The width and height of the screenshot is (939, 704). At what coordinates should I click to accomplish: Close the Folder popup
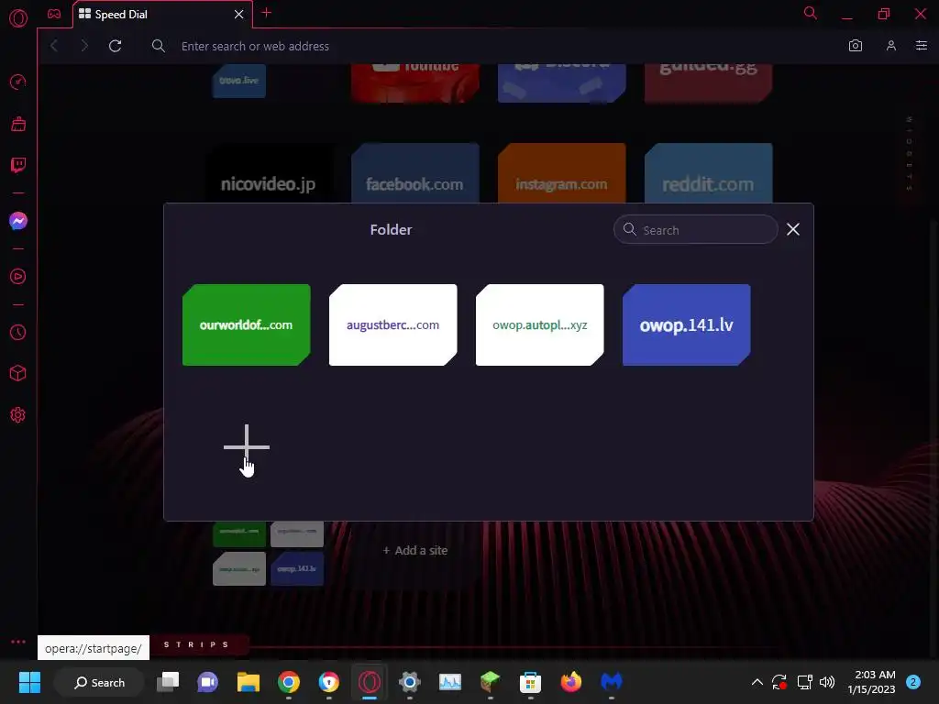tap(793, 229)
